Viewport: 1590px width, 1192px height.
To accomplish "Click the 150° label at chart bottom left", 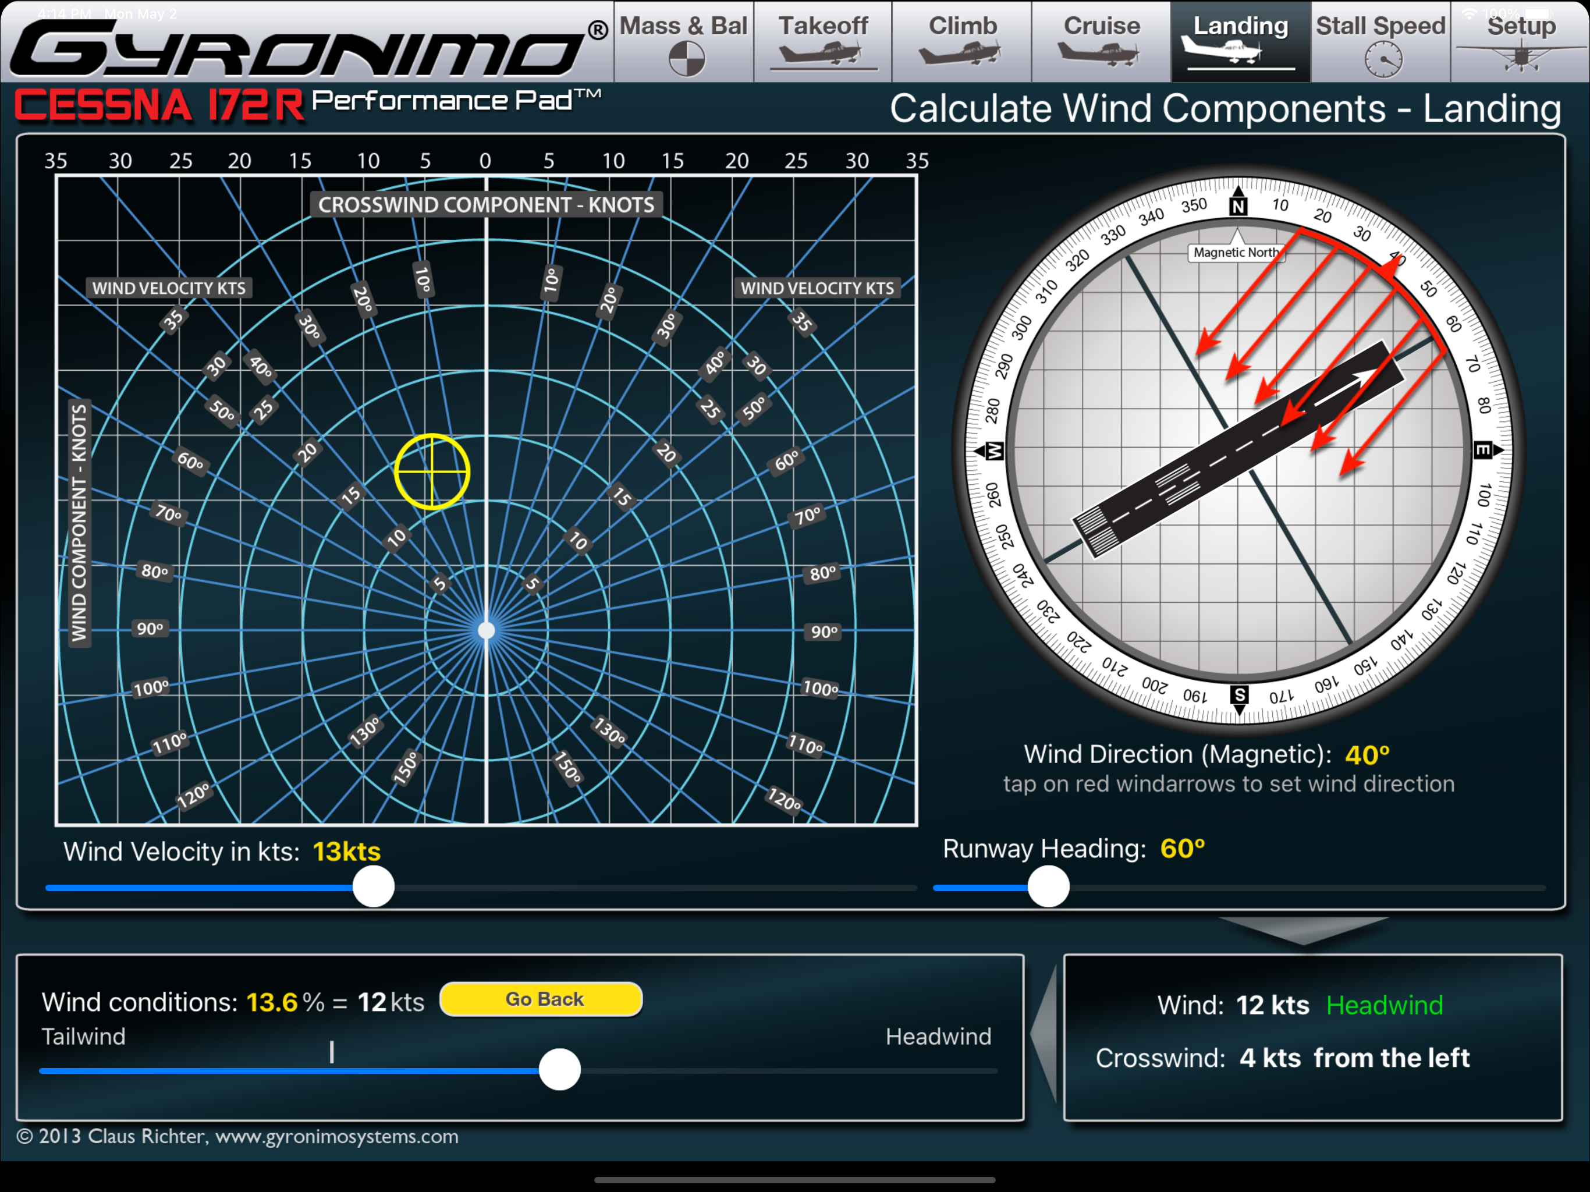I will point(406,767).
